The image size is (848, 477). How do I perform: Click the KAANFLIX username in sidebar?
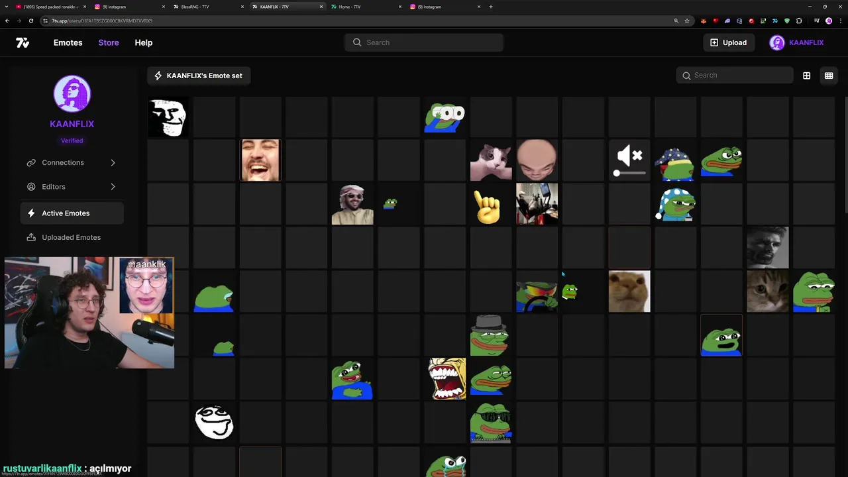(72, 124)
